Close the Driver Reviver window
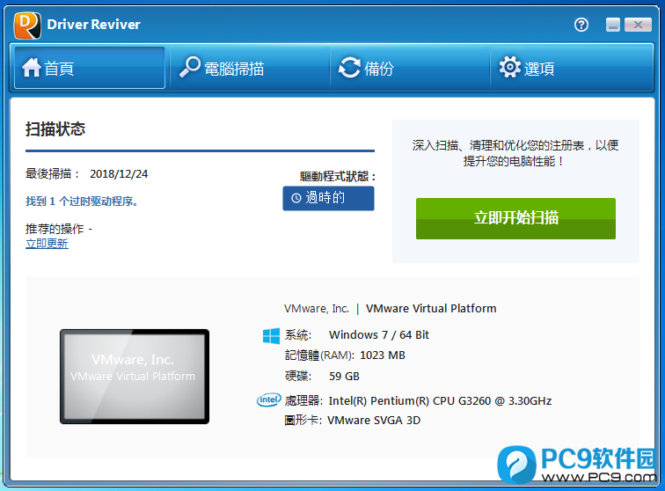665x491 pixels. coord(638,25)
